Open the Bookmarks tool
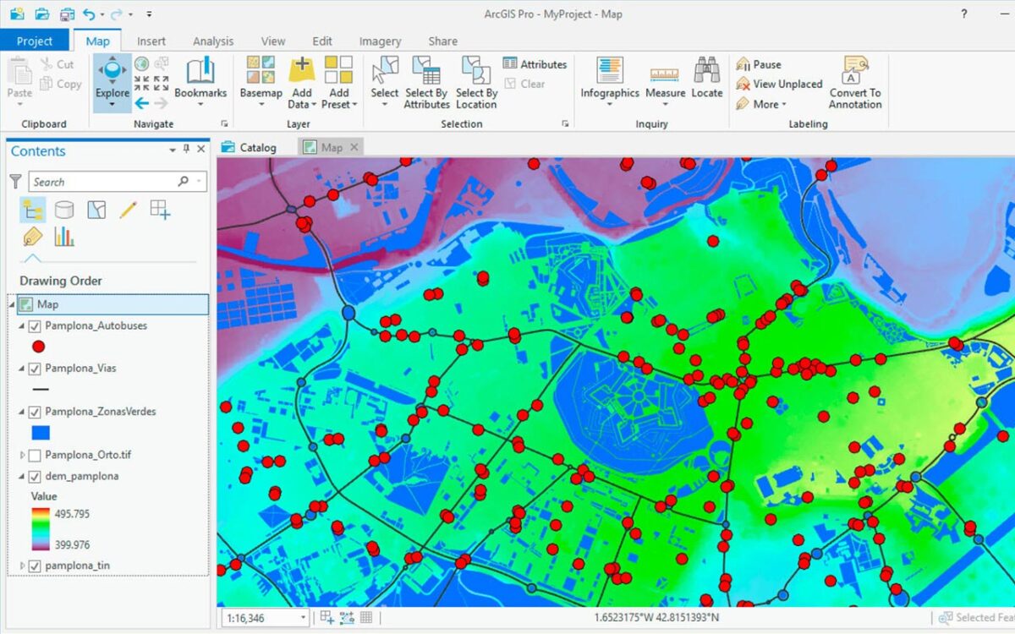 200,82
